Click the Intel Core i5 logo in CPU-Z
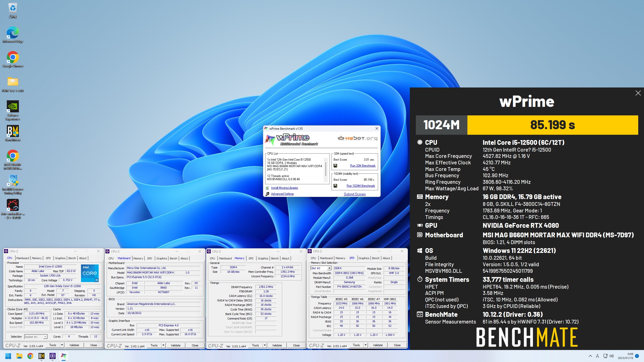644x362 pixels. 90,273
